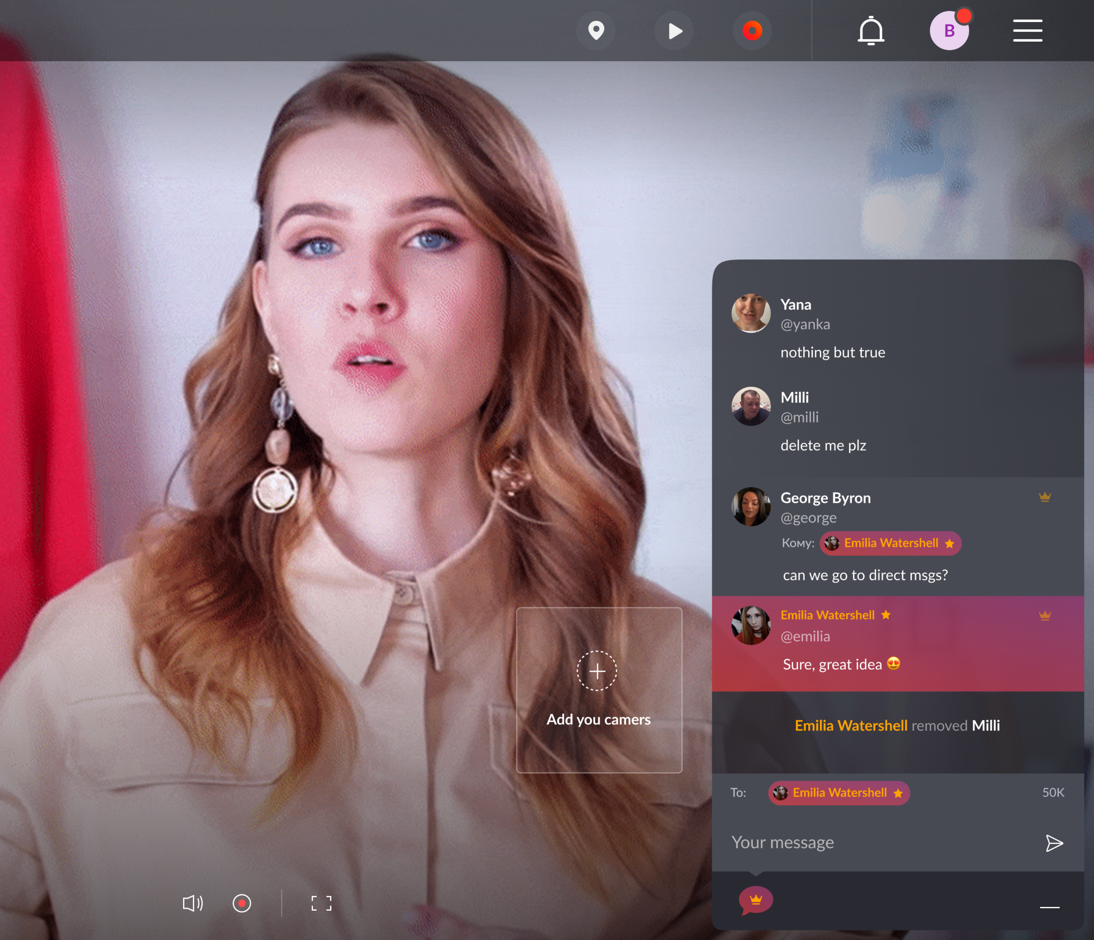Click the Emilia Watershell recipient chip in To field

click(x=839, y=793)
